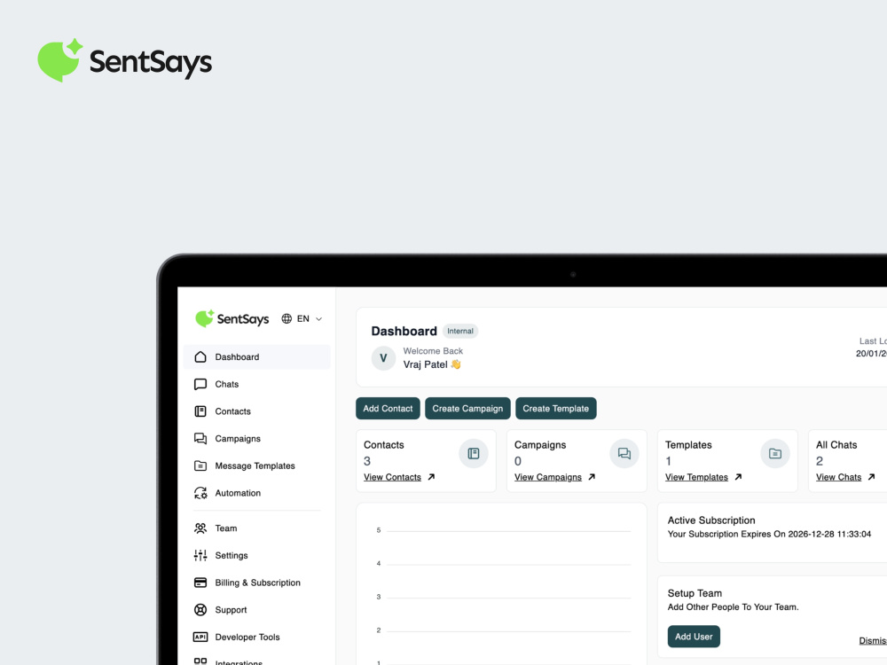Screen dimensions: 887x665
Task: Click the large SentSays brand logo
Action: click(124, 60)
